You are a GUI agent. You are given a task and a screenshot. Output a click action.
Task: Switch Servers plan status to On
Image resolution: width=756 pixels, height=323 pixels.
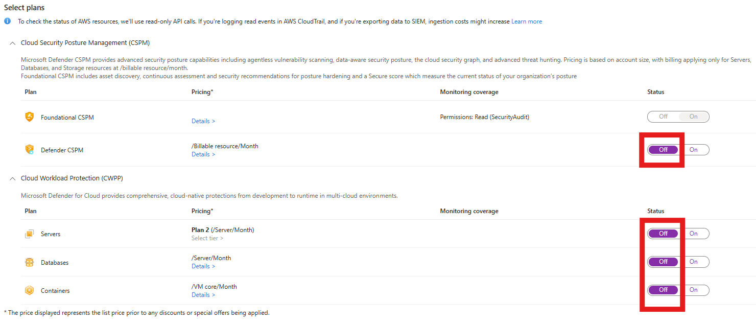click(x=694, y=234)
